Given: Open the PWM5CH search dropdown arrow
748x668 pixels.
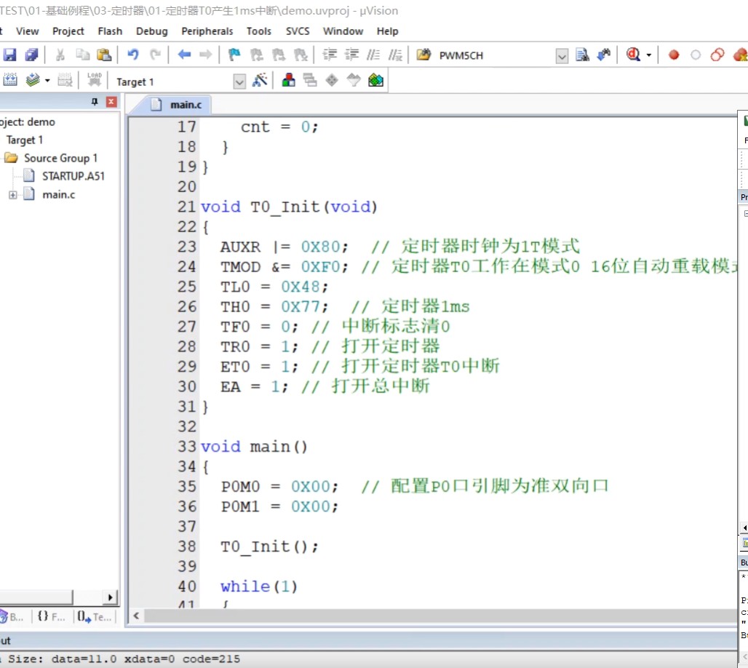Looking at the screenshot, I should [562, 56].
